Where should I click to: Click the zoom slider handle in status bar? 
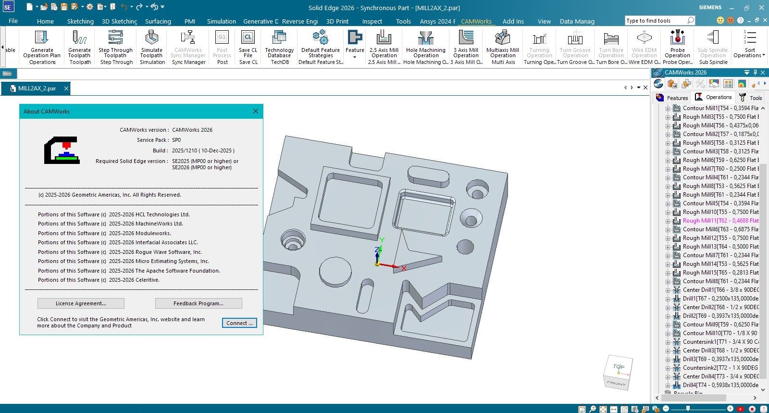pyautogui.click(x=688, y=409)
